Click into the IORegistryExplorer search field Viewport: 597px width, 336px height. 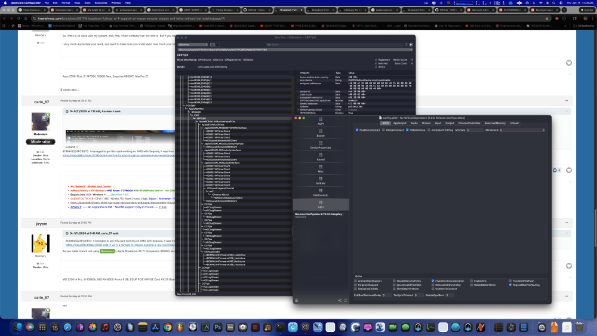click(336, 45)
